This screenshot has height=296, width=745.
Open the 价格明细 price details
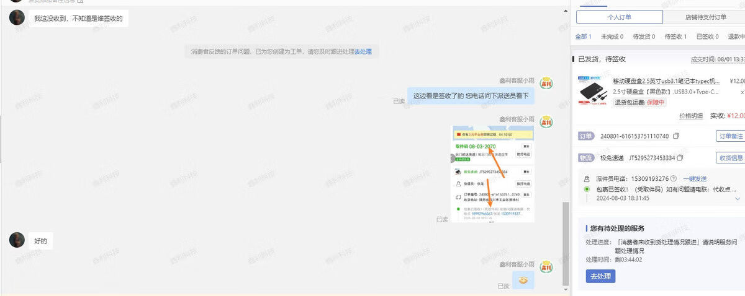tap(691, 116)
